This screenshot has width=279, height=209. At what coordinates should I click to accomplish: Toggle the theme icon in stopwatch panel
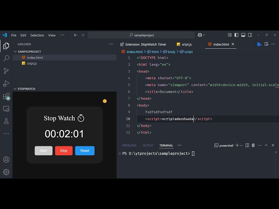point(105,101)
